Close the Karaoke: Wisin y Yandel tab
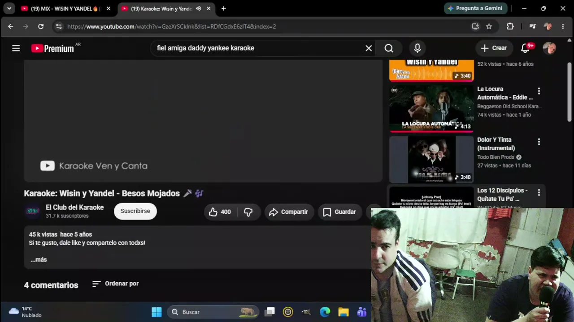The width and height of the screenshot is (574, 322). point(209,8)
